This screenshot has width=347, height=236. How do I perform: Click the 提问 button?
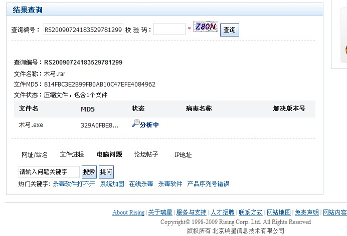(106, 172)
